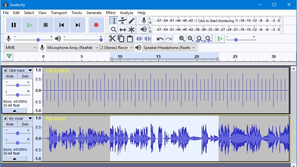Undo the last action

(160, 39)
